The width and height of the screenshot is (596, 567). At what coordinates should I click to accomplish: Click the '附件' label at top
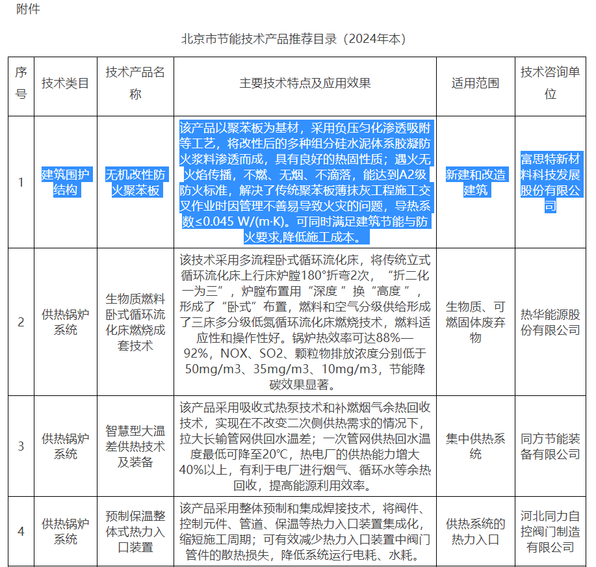[28, 8]
